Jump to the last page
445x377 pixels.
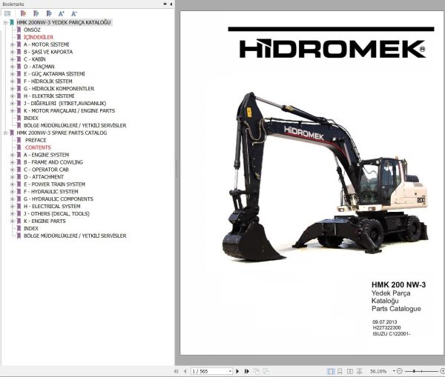[247, 371]
